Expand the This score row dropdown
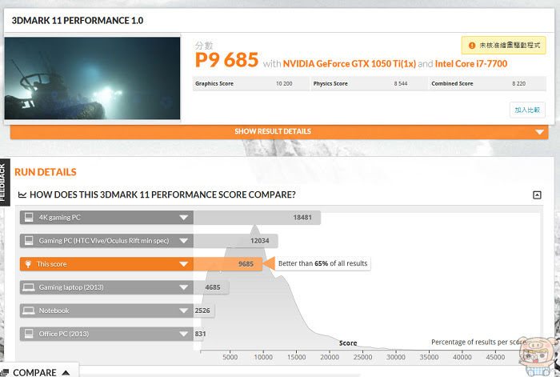 pos(183,264)
